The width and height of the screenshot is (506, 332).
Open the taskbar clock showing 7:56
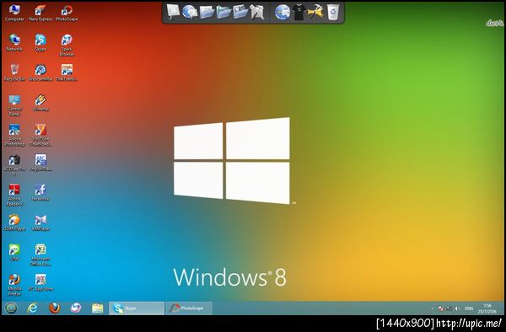487,308
